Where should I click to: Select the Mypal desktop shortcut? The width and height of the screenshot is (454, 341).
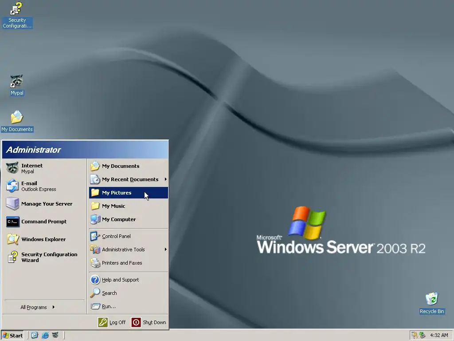coord(17,85)
